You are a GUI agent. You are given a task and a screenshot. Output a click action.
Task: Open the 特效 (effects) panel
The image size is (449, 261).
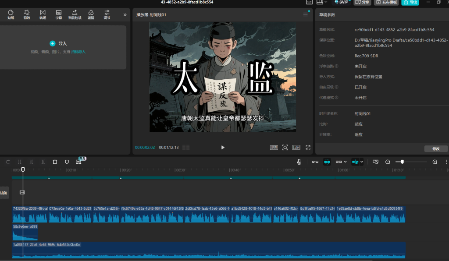[x=27, y=14]
